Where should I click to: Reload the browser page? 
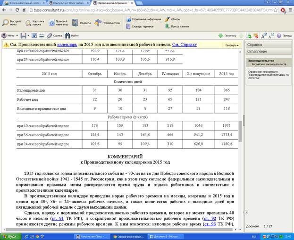17,10
